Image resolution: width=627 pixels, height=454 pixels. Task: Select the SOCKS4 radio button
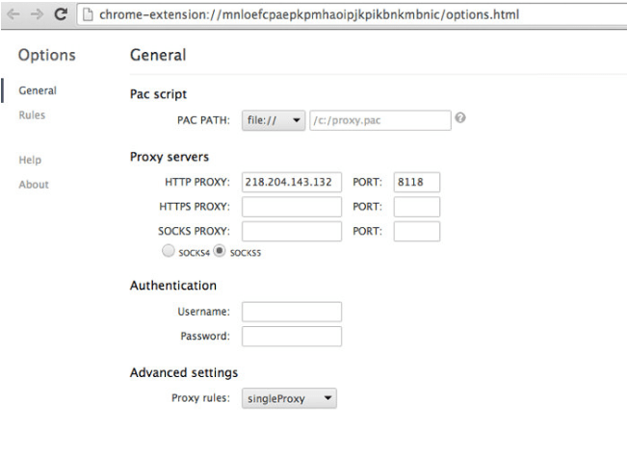pos(170,251)
